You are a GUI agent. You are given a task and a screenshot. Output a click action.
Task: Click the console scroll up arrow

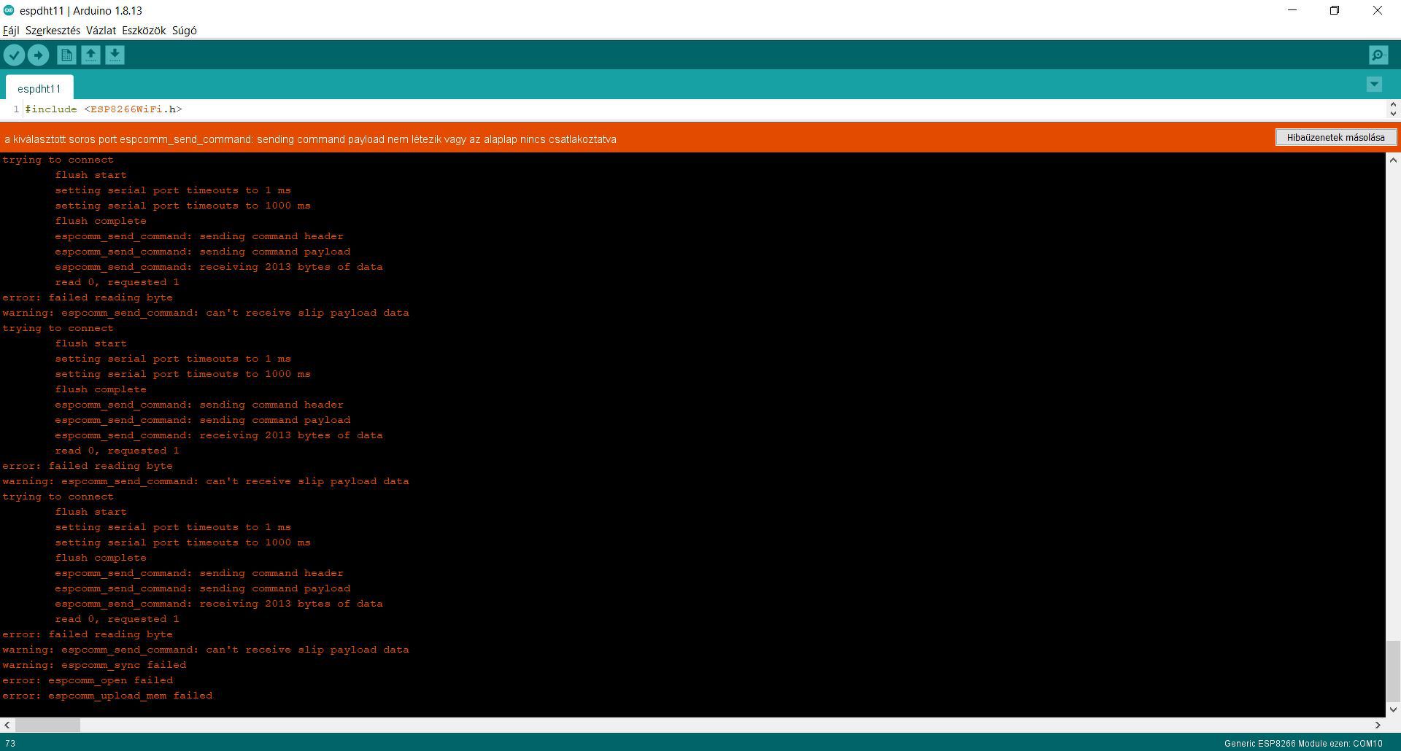[x=1393, y=160]
